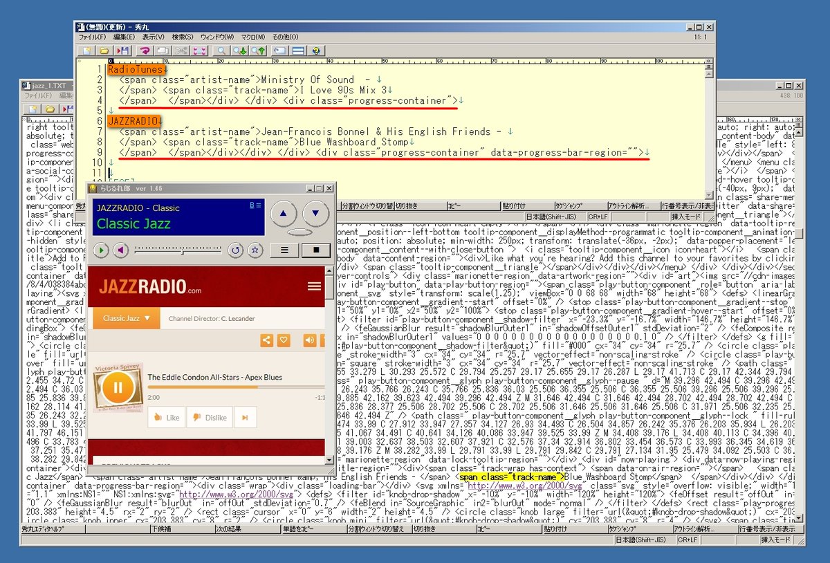Screen dimensions: 830x563
Task: Click the JAZZRADIO.com logo
Action: [x=150, y=286]
